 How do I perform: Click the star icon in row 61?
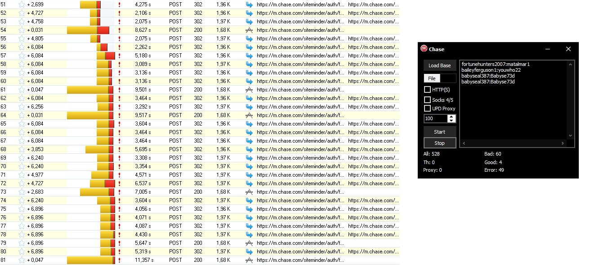pyautogui.click(x=22, y=90)
